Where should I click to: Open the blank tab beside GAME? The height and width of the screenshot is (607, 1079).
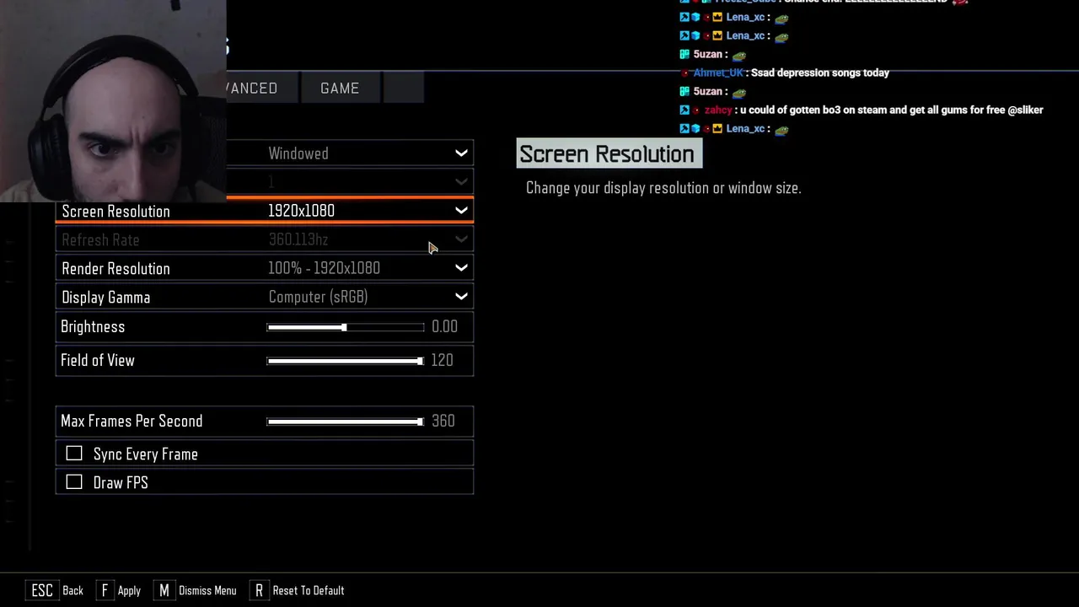point(403,89)
